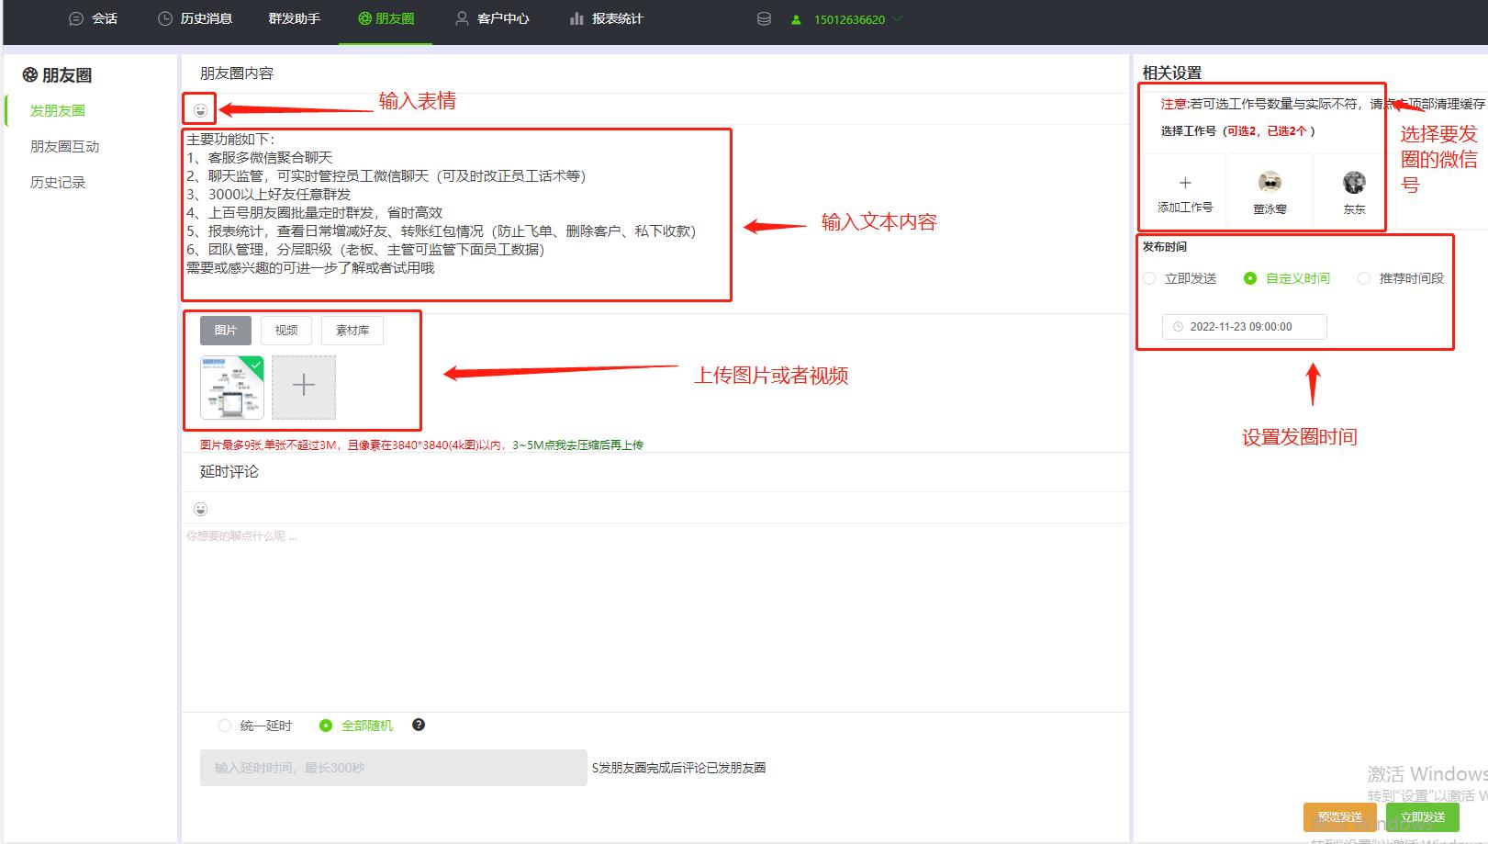Click the 预览发送 button
1488x844 pixels.
1338,816
